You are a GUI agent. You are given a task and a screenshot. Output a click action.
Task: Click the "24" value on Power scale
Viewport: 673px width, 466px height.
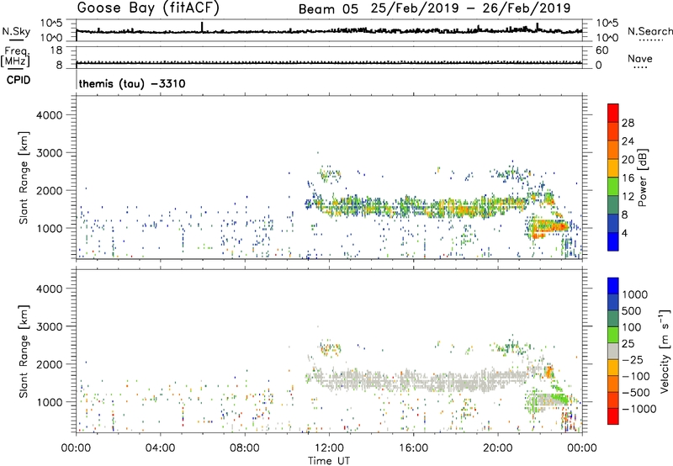[628, 141]
